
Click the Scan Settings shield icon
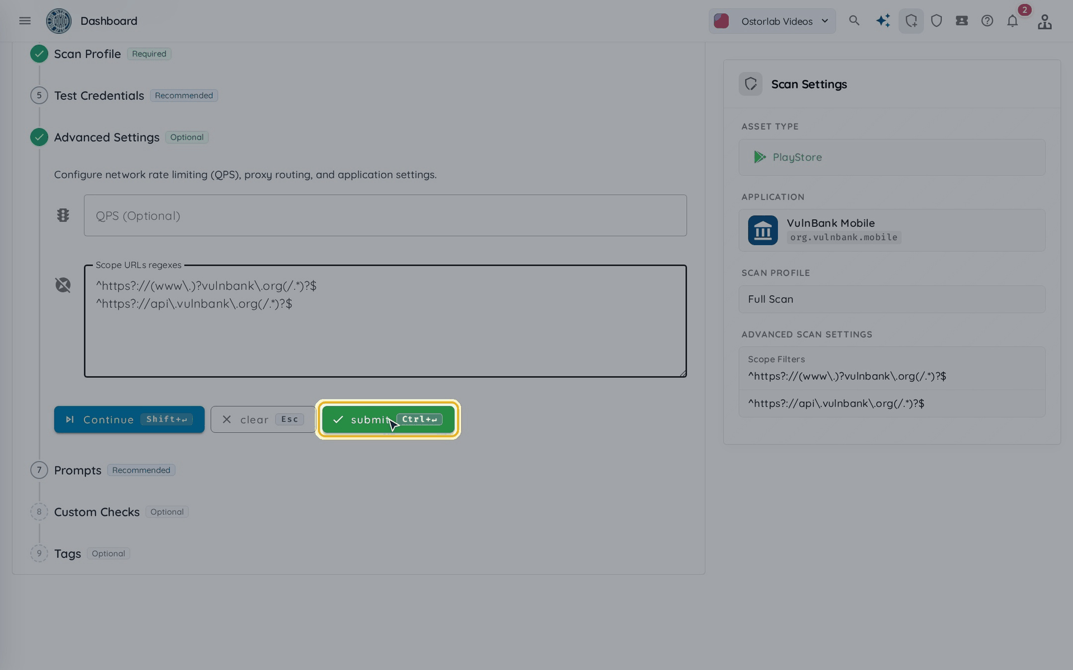[751, 84]
